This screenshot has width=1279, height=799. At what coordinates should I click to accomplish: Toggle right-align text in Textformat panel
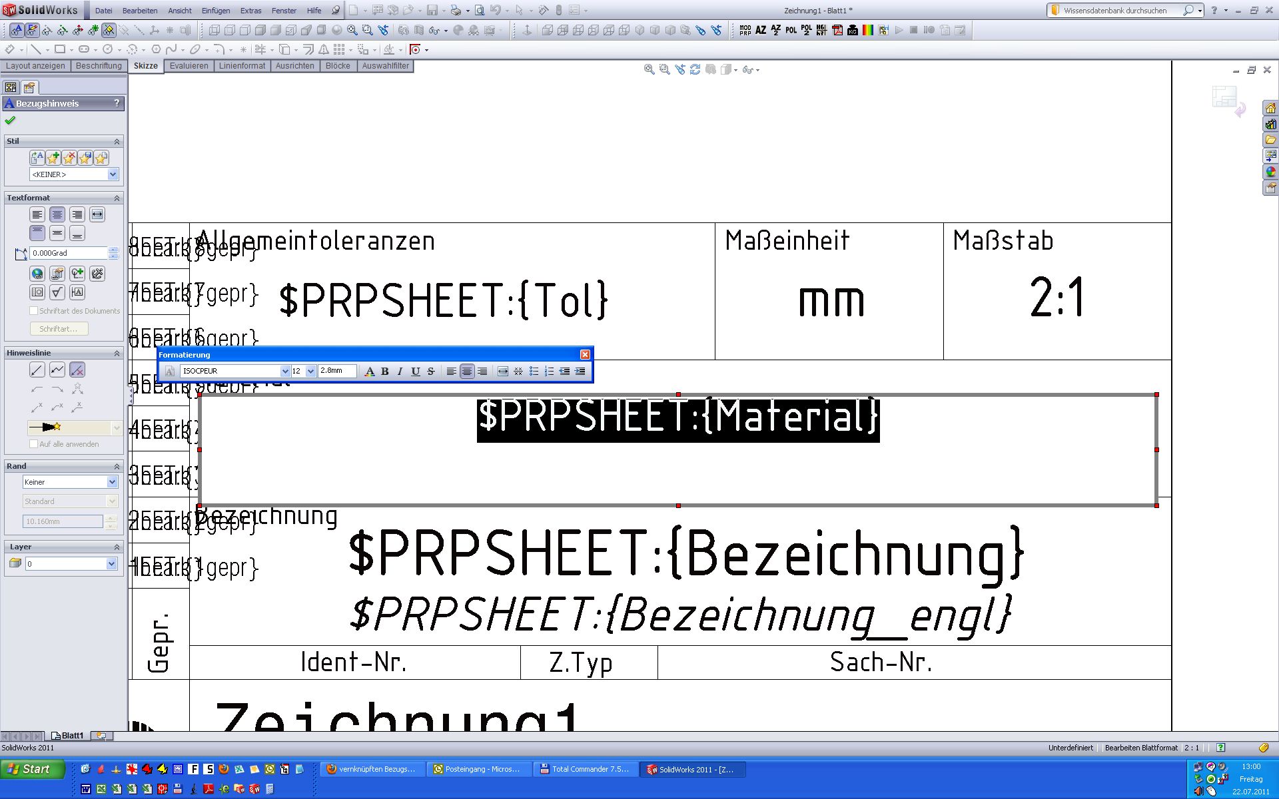(77, 214)
